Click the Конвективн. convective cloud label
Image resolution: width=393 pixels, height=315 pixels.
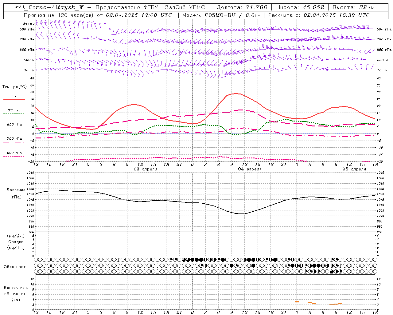[x=16, y=288]
